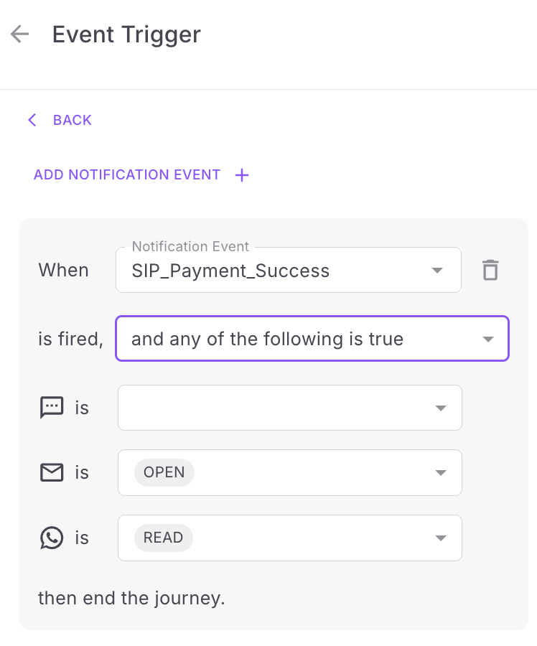Click the Event Trigger page title
The image size is (537, 646).
(x=126, y=34)
